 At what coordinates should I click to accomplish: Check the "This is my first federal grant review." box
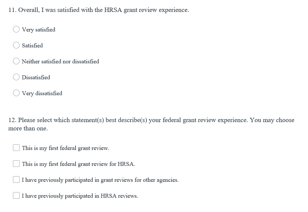pyautogui.click(x=16, y=148)
